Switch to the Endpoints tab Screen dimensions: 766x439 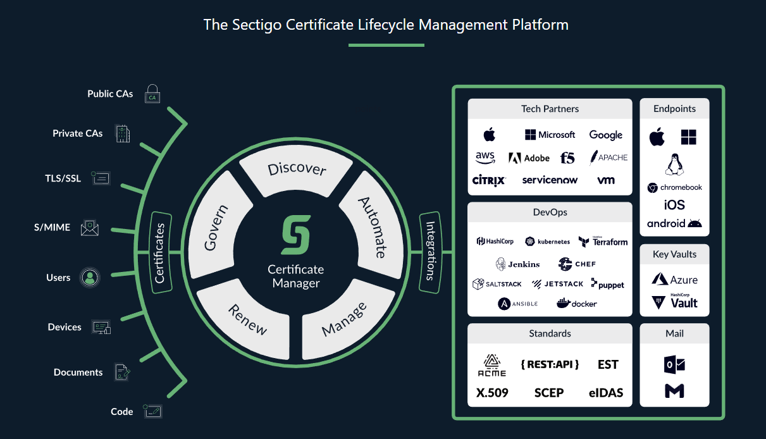(x=674, y=108)
